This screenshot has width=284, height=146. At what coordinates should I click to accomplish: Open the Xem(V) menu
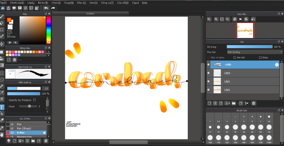[93, 3]
